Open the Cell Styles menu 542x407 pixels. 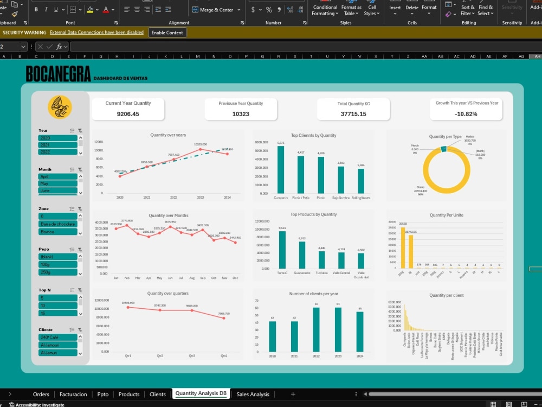click(x=372, y=10)
